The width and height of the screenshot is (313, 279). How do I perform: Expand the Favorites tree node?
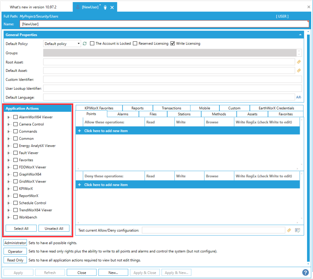coord(8,160)
